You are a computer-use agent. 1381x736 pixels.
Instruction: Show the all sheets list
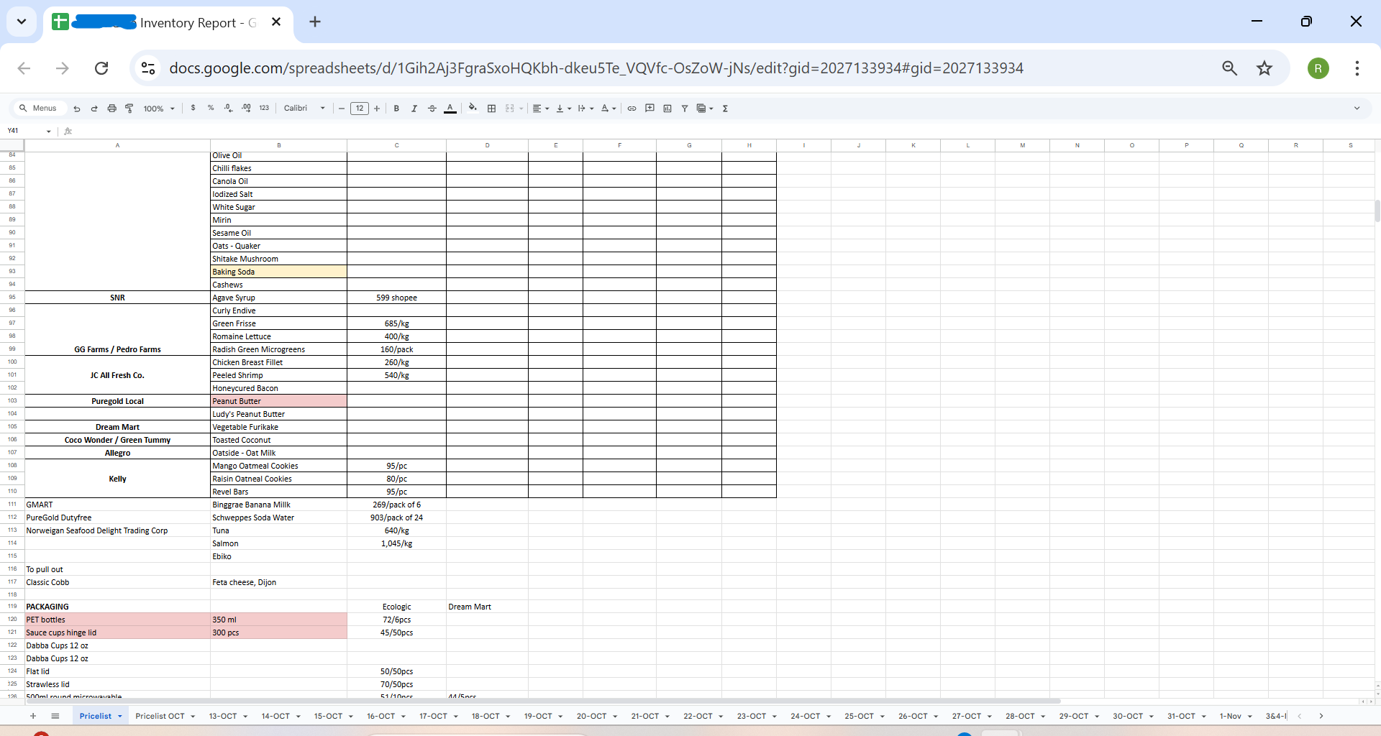pyautogui.click(x=55, y=716)
